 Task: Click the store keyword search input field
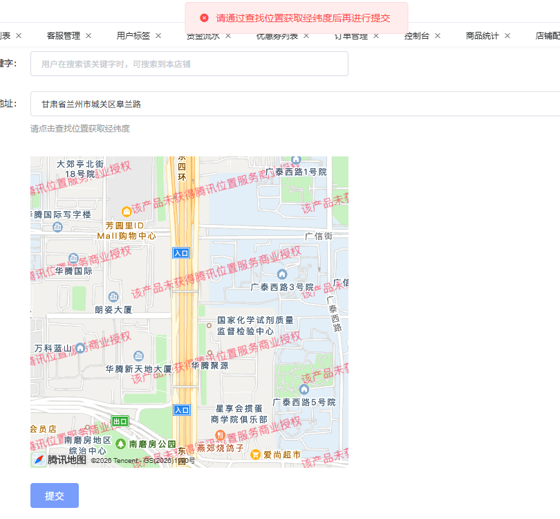(x=189, y=64)
